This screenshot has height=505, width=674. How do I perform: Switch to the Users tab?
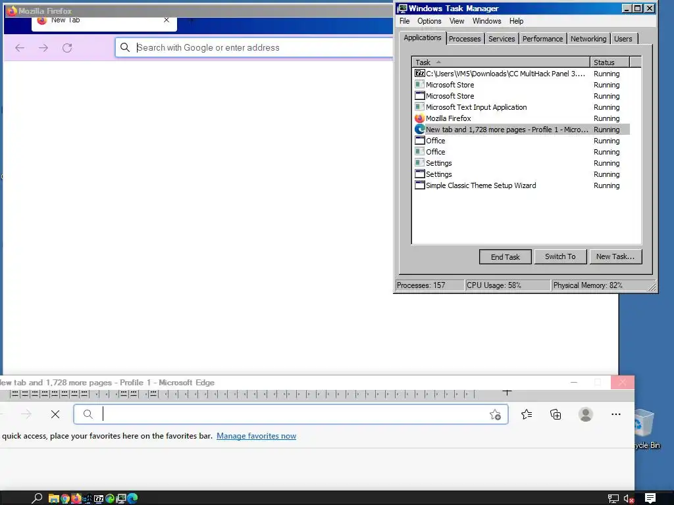[623, 39]
